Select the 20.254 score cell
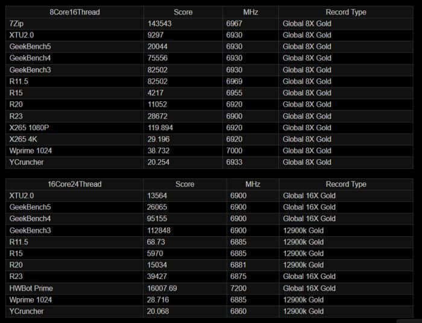This screenshot has height=323, width=422. 158,162
